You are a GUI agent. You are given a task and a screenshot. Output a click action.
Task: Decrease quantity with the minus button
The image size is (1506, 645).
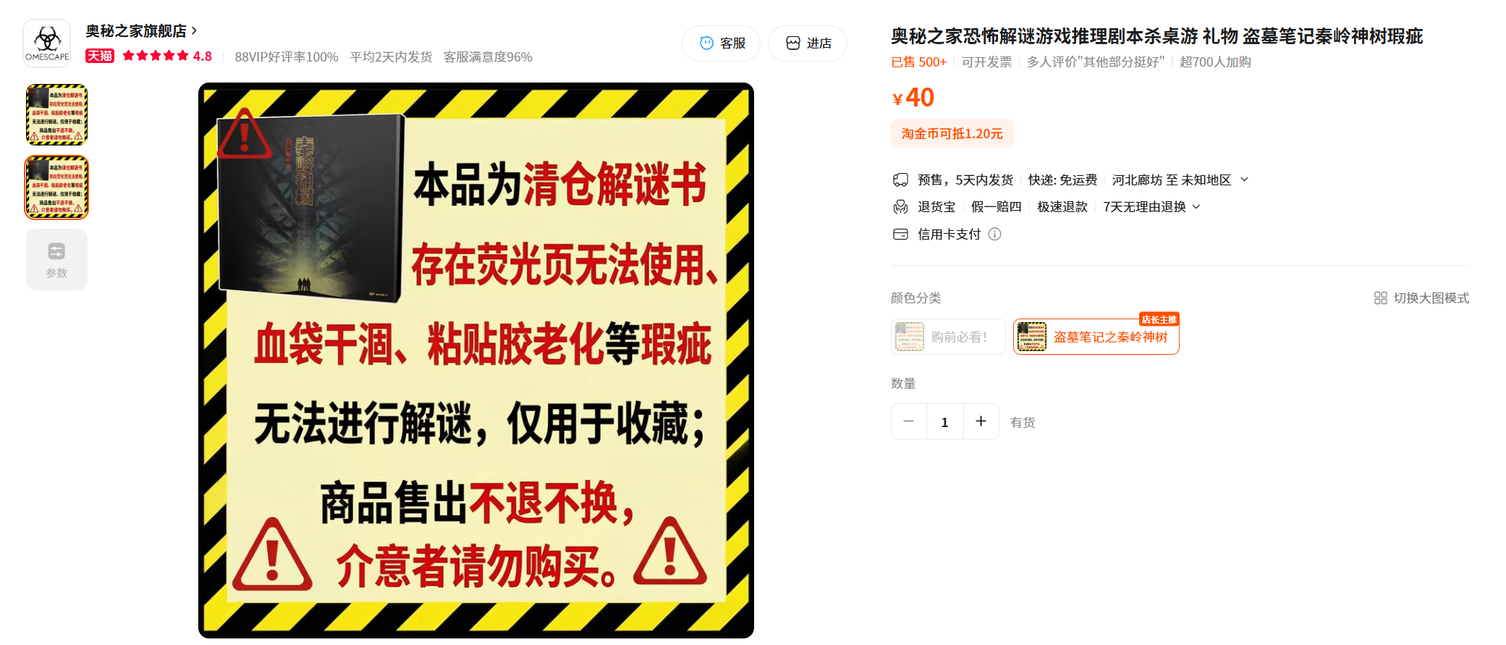[x=909, y=421]
